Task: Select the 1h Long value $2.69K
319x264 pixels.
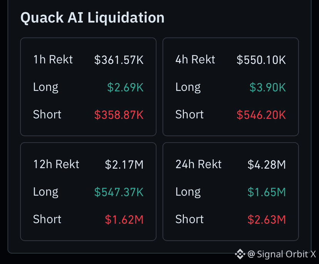Action: click(125, 87)
